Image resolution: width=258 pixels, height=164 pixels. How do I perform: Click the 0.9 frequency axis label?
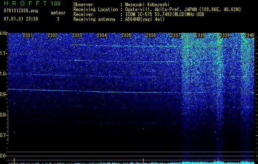[3, 94]
